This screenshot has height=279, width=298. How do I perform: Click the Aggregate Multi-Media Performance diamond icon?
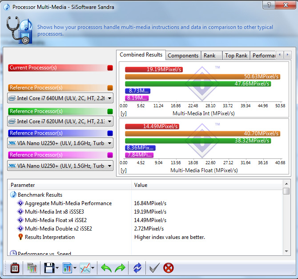coord(20,203)
